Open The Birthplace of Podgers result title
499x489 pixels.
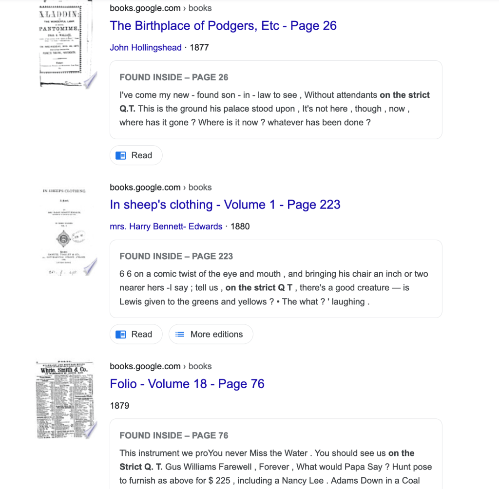tap(223, 26)
